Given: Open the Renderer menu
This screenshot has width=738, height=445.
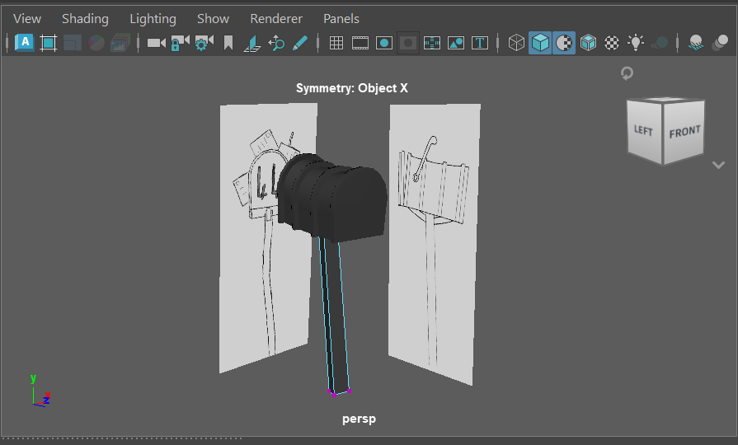Looking at the screenshot, I should tap(276, 18).
